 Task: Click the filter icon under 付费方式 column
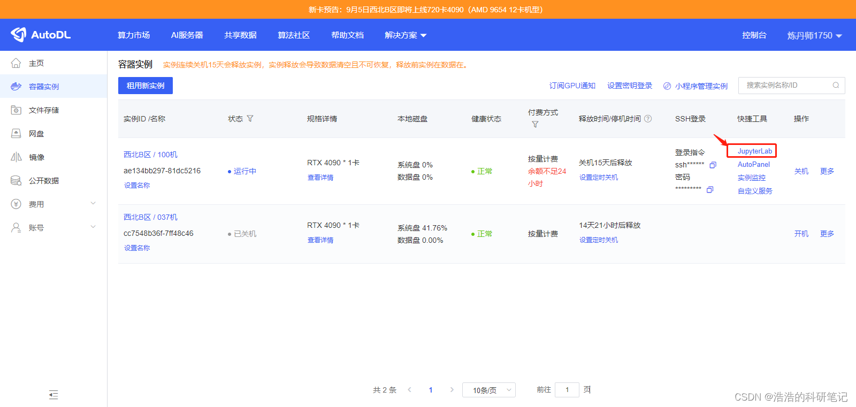tap(535, 125)
